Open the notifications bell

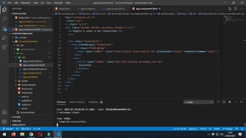242,129
